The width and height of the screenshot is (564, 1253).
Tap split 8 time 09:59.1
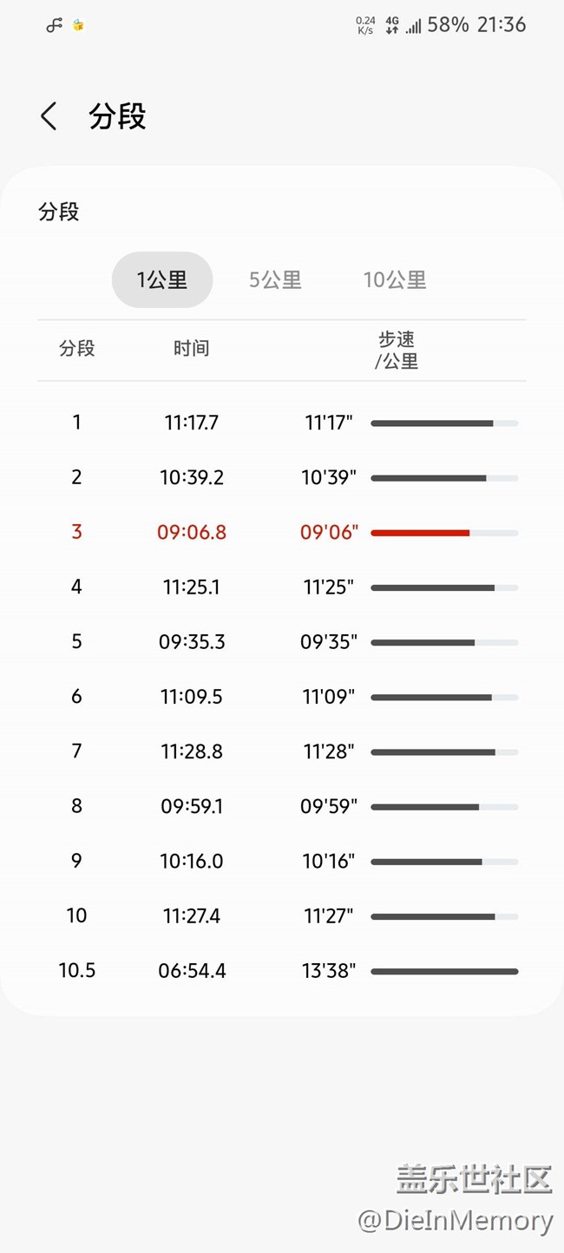[192, 806]
